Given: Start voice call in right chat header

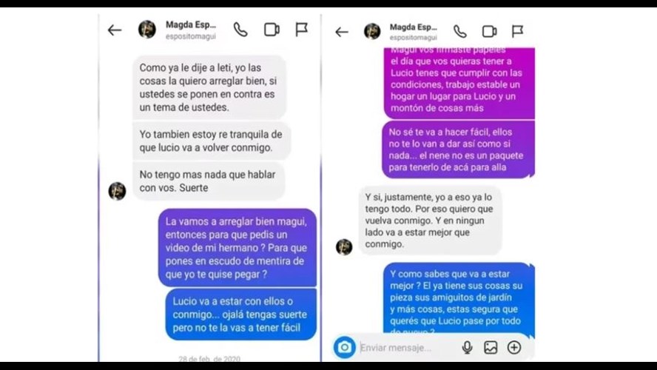Looking at the screenshot, I should (460, 31).
